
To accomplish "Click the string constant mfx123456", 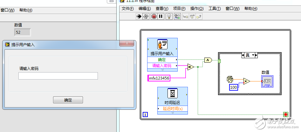I will tap(159, 78).
